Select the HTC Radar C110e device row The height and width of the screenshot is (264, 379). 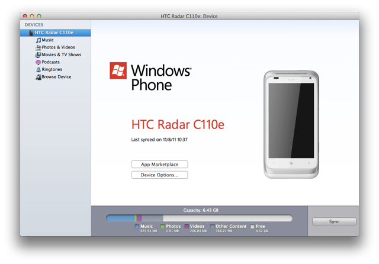pyautogui.click(x=55, y=33)
